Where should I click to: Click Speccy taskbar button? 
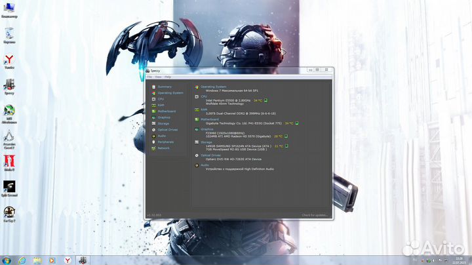pyautogui.click(x=83, y=260)
